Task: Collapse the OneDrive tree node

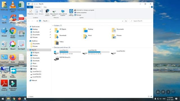Action: [28, 41]
